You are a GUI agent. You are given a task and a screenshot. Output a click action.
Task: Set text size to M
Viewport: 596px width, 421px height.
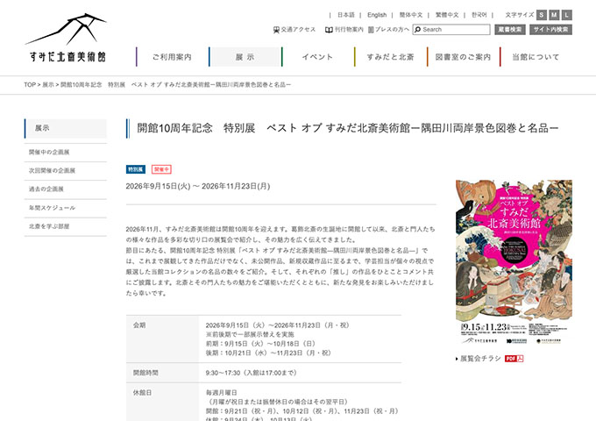coord(554,15)
